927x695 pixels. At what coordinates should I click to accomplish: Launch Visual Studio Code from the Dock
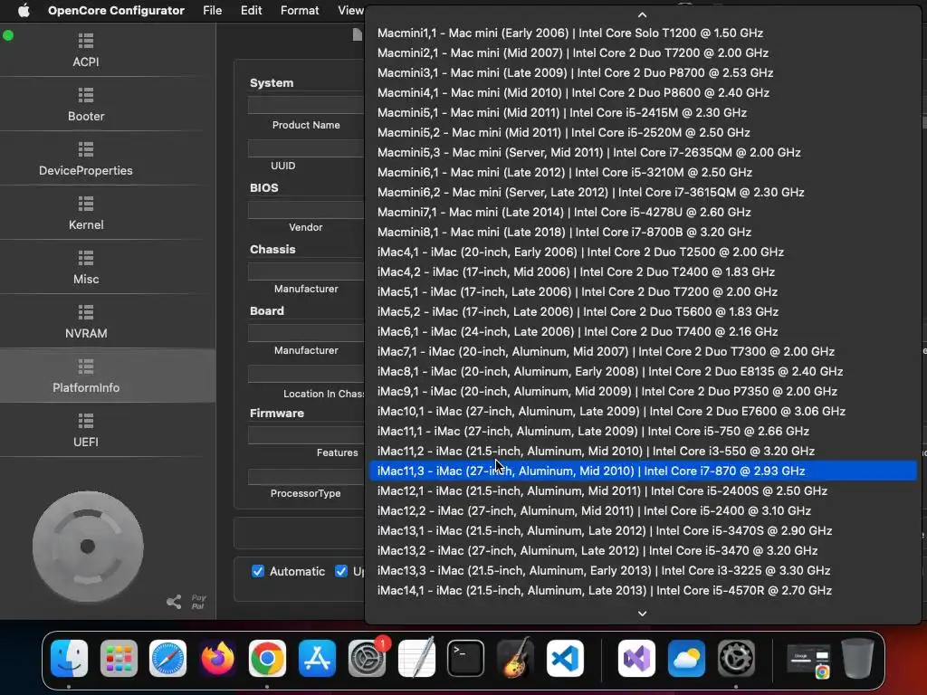(565, 658)
